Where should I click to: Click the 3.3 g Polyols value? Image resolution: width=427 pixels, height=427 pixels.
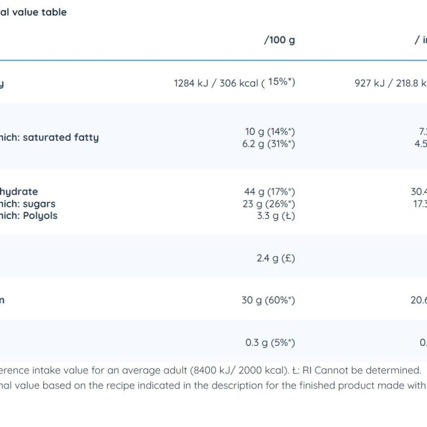pyautogui.click(x=276, y=216)
